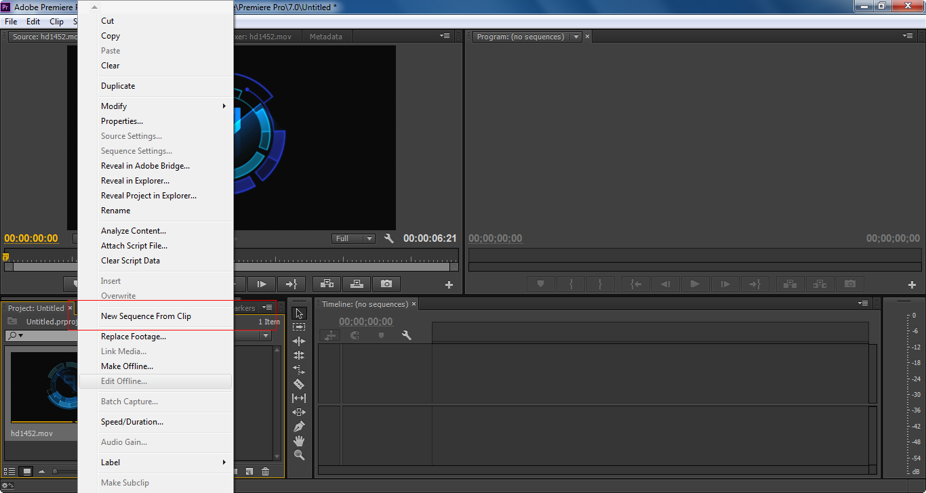Switch Project panel to List view
926x493 pixels.
click(9, 471)
